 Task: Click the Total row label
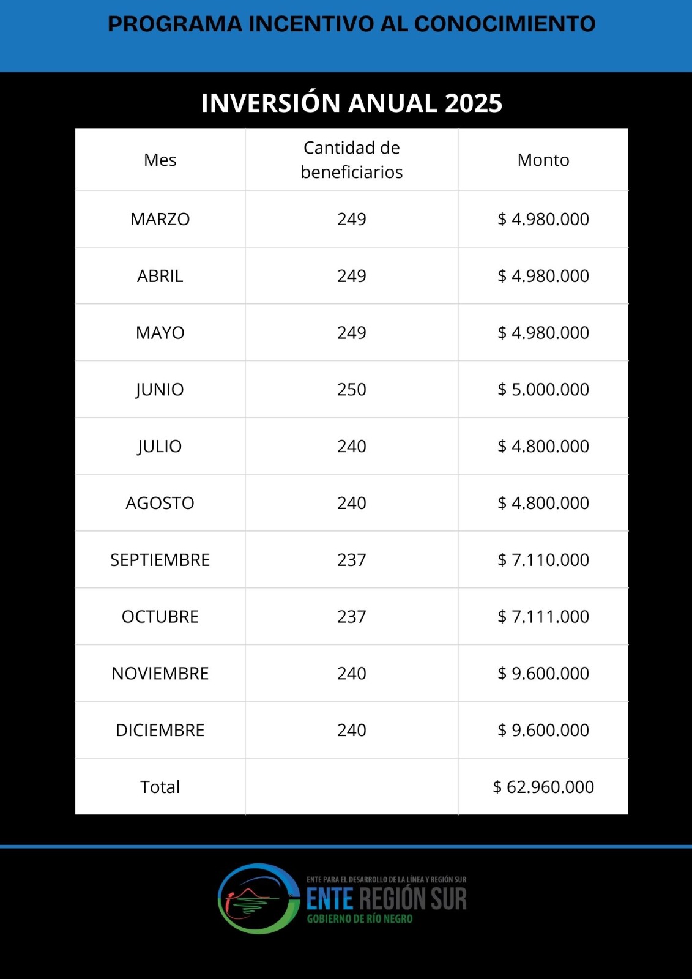tap(160, 787)
